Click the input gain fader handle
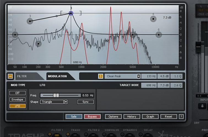This screenshot has width=208, height=137. tap(198, 47)
